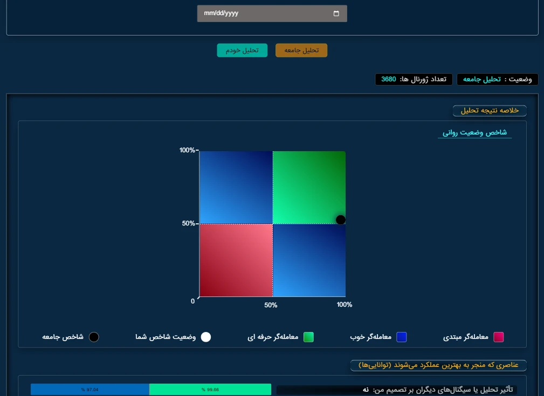Click the عناصری که منجر به بهترین عملکرد header
544x396 pixels.
[438, 365]
